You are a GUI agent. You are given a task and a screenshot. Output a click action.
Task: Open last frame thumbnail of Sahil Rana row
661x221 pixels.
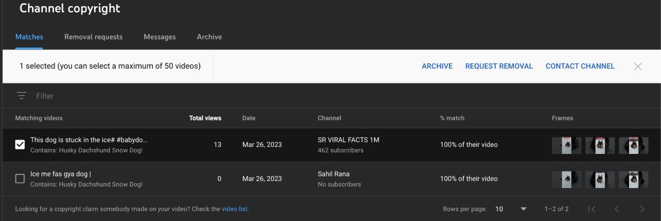[x=633, y=179]
